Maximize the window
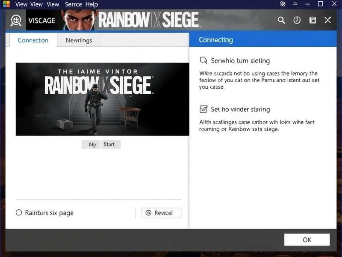Viewport: 342px width, 257px height. click(x=320, y=4)
